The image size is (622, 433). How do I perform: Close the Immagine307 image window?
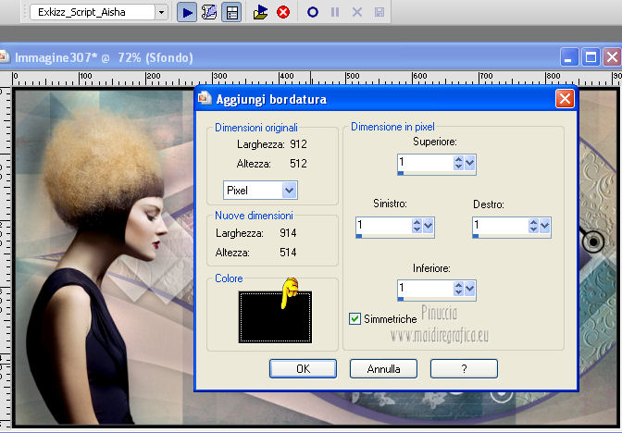click(x=612, y=58)
